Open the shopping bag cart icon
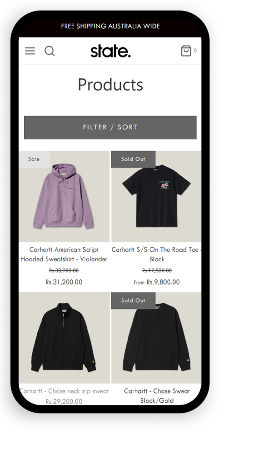The width and height of the screenshot is (263, 466). [186, 51]
